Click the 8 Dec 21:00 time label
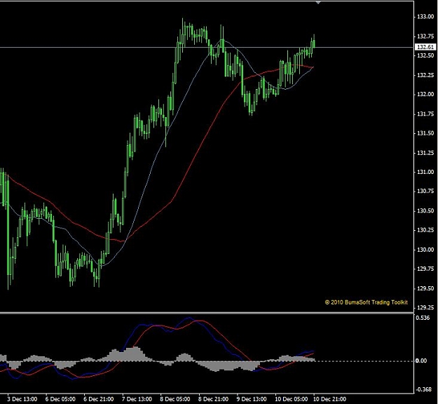 coord(214,399)
